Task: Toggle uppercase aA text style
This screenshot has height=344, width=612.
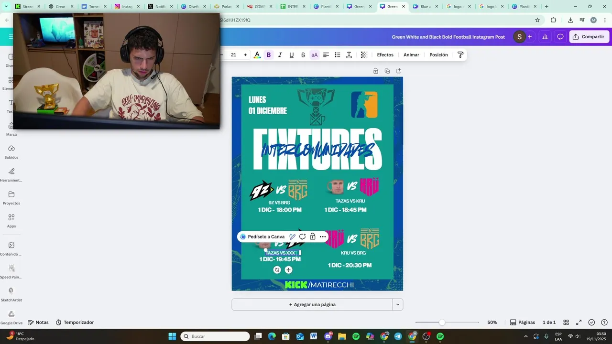Action: pyautogui.click(x=315, y=55)
